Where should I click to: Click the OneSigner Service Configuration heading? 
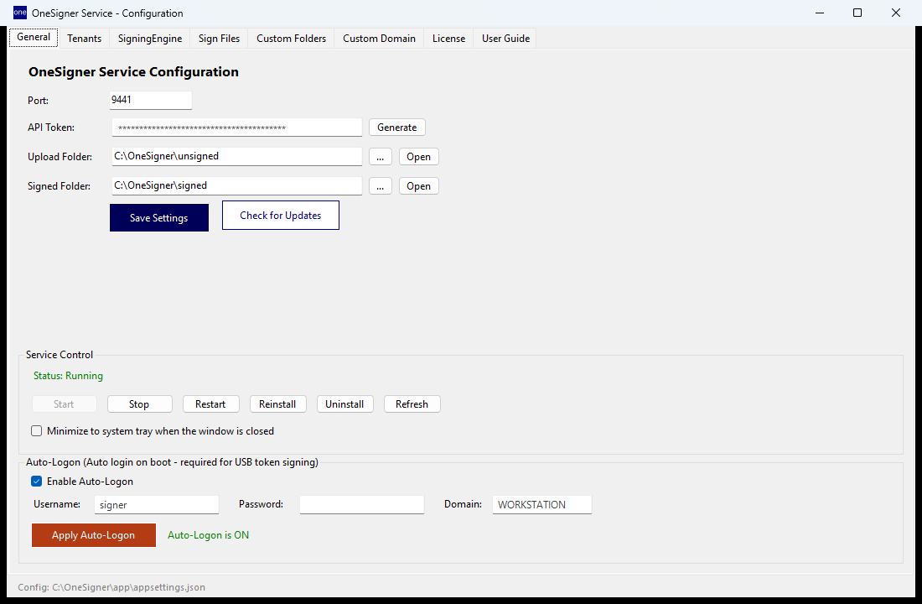pyautogui.click(x=133, y=72)
